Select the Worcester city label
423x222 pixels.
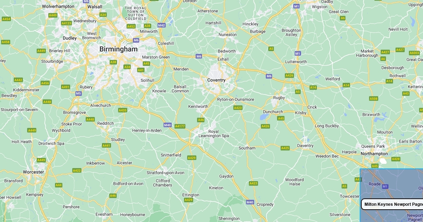coord(33,172)
